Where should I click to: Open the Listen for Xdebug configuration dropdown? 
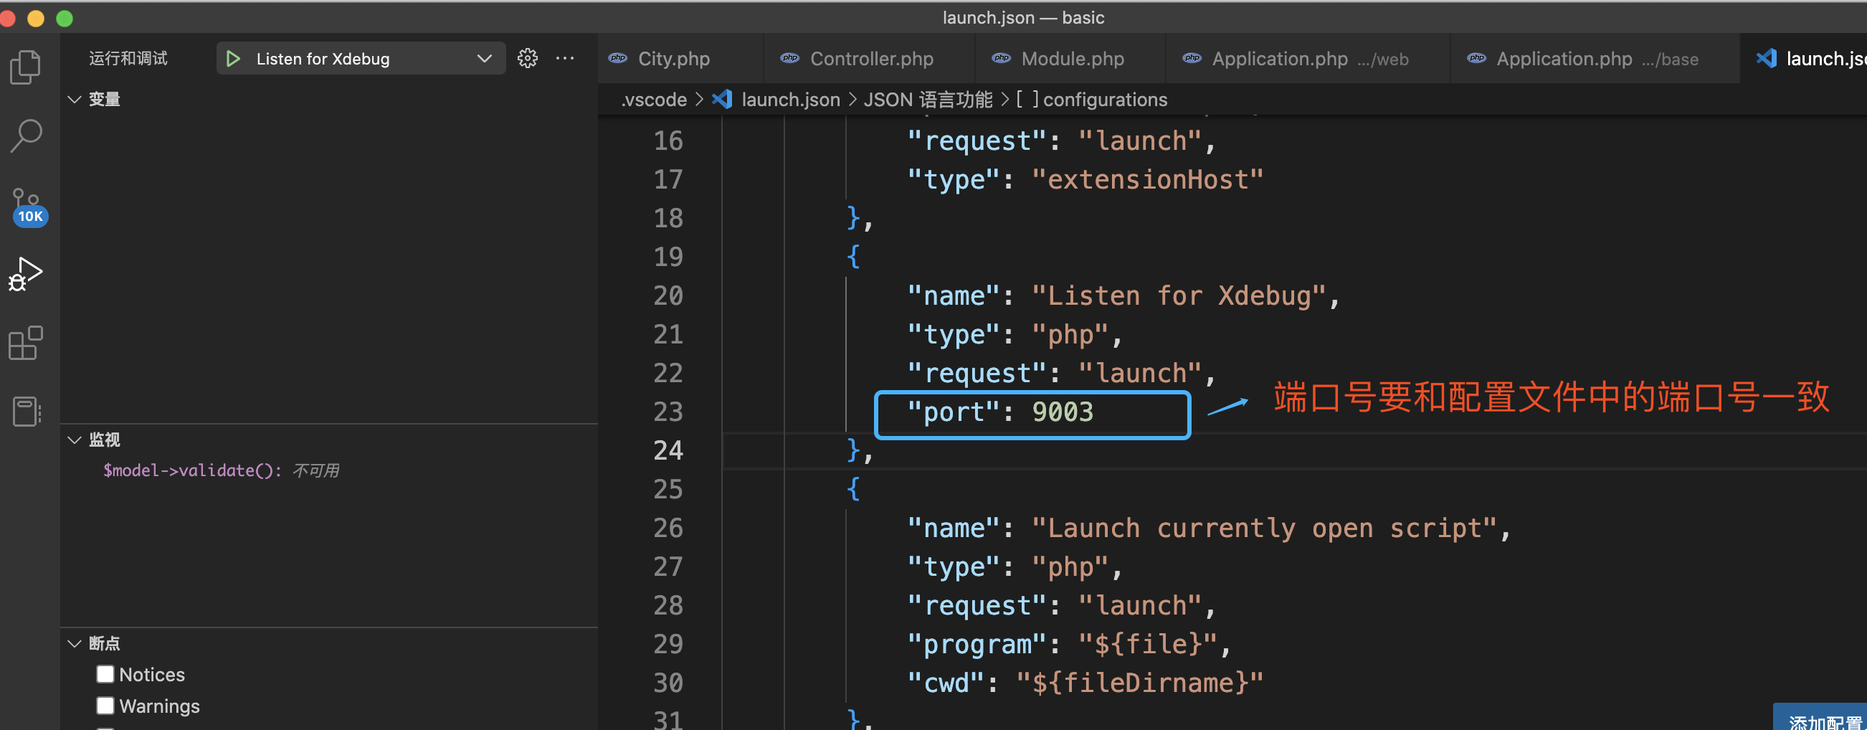click(361, 58)
